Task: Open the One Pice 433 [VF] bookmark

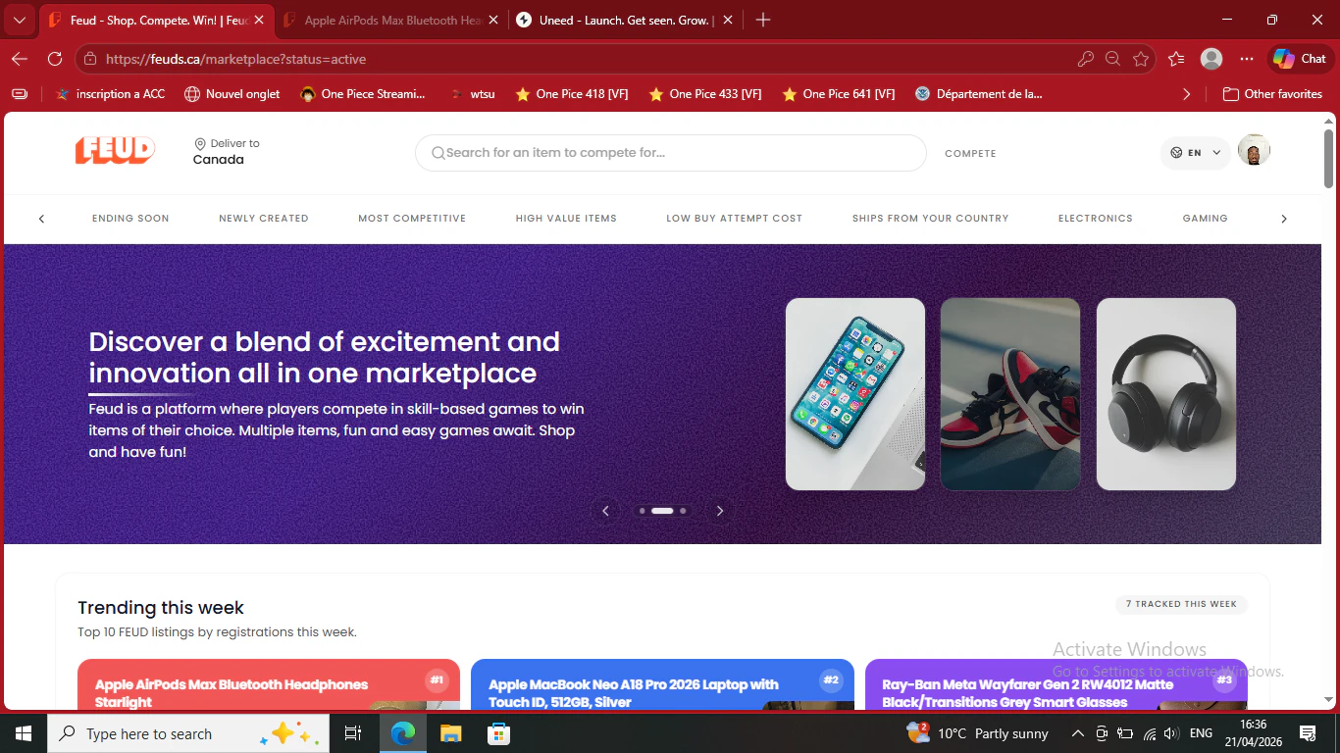Action: (704, 94)
